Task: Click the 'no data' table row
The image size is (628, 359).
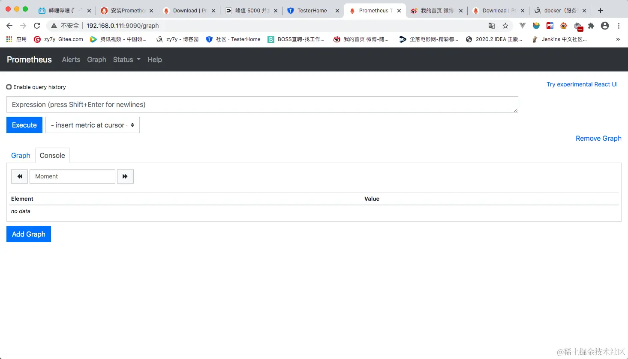Action: (x=314, y=211)
